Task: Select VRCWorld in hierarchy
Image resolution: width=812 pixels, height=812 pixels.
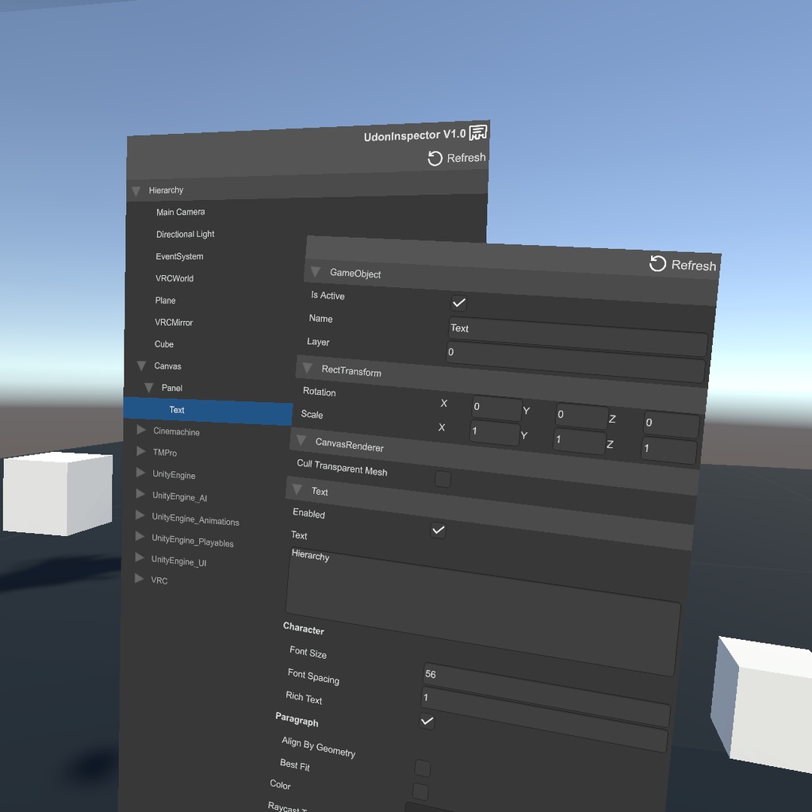Action: pyautogui.click(x=174, y=278)
